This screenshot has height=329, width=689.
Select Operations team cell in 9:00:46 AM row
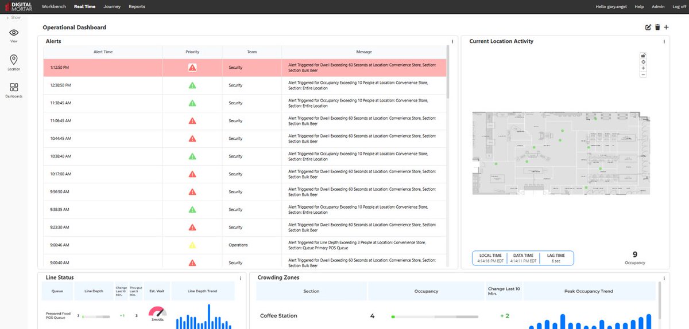(x=252, y=245)
